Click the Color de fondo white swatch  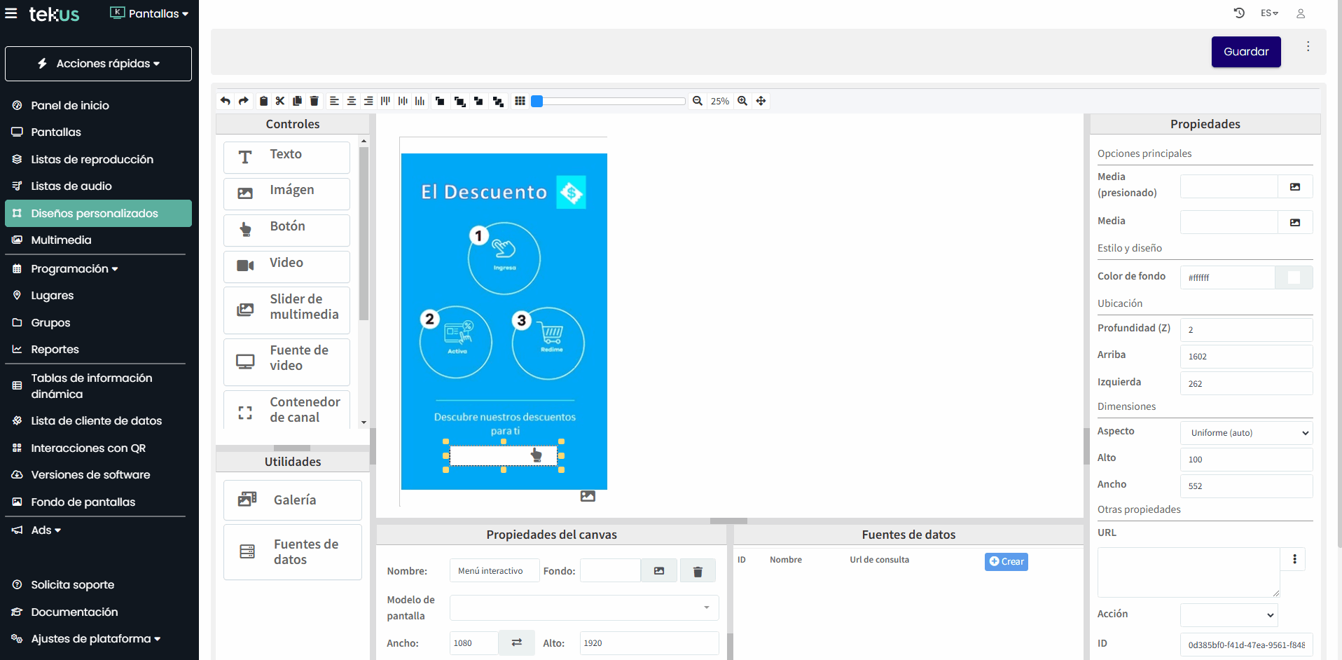pos(1294,277)
